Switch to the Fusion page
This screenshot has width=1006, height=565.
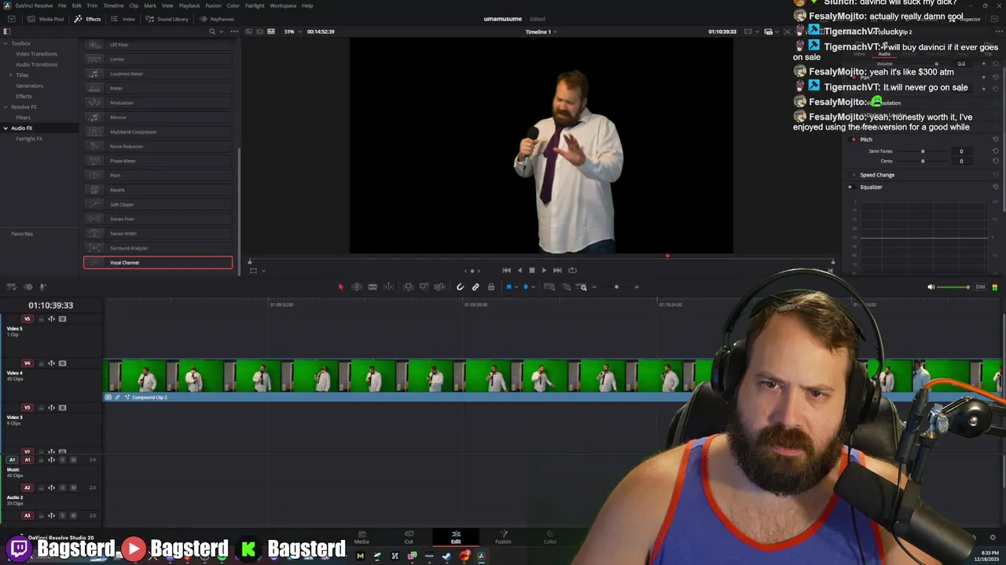[x=503, y=537]
